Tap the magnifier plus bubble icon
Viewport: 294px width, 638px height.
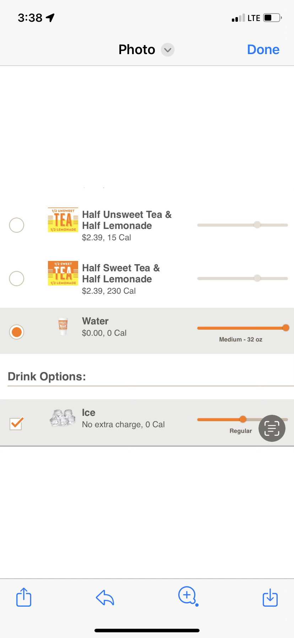tap(187, 596)
